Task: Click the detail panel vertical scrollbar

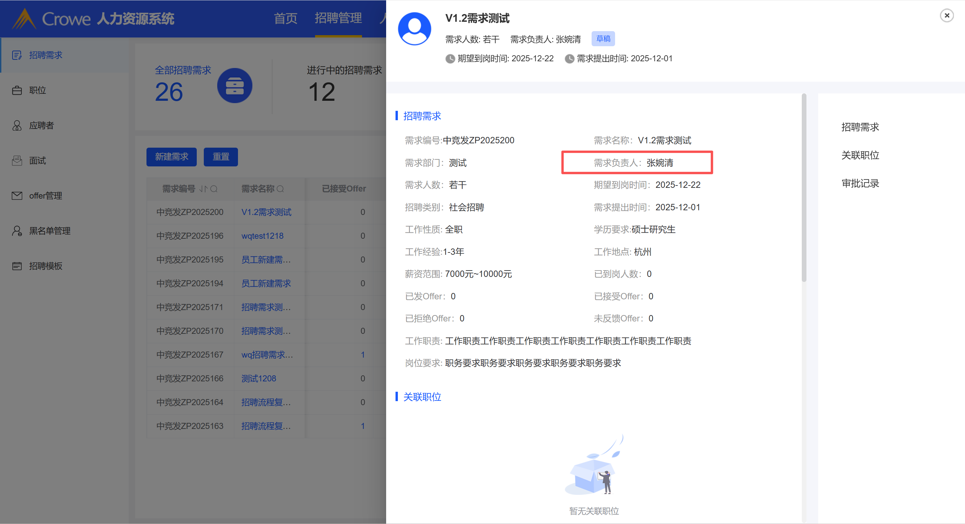Action: (803, 187)
